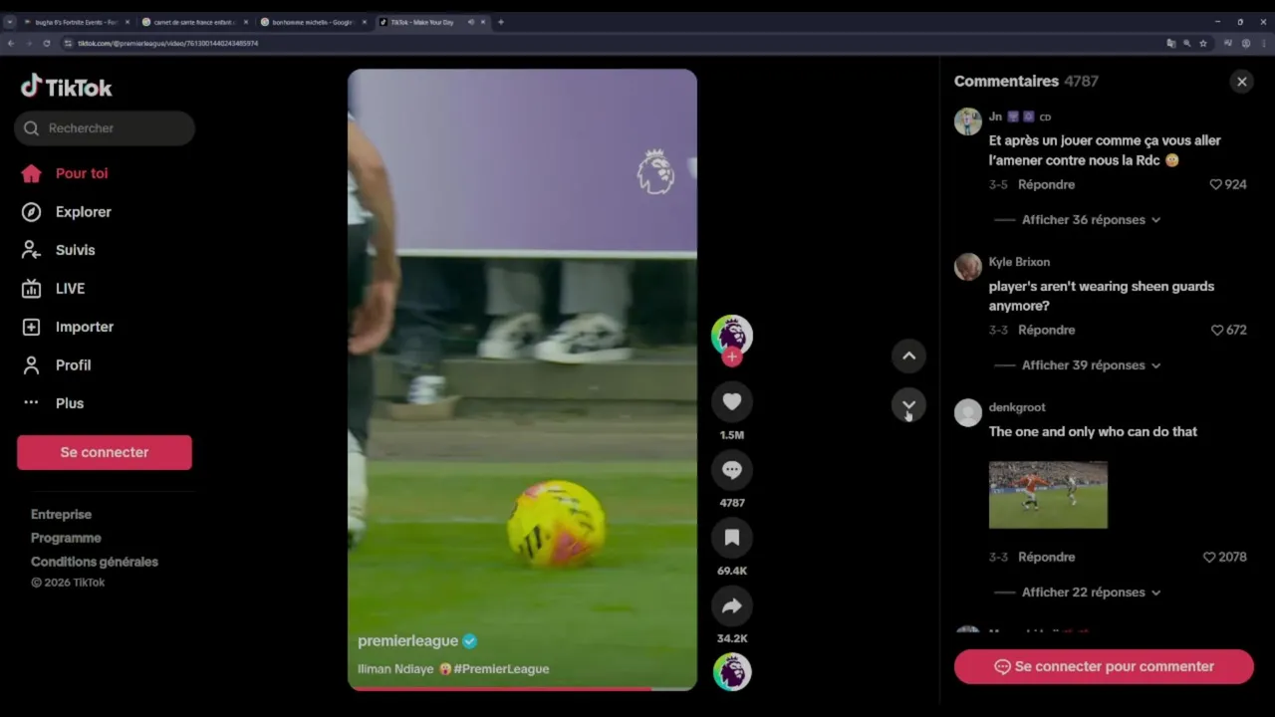Screen dimensions: 1275x717
Task: Share the video with arrow icon
Action: click(732, 605)
